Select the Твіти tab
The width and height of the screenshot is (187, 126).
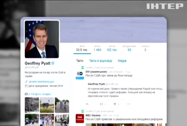pyautogui.click(x=80, y=61)
